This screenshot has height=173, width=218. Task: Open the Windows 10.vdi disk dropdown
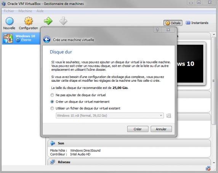[x=110, y=116]
